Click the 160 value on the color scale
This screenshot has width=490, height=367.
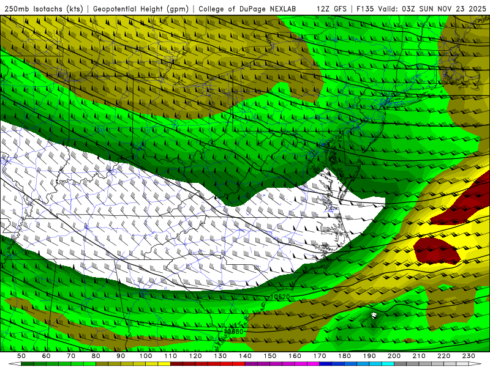(x=295, y=356)
